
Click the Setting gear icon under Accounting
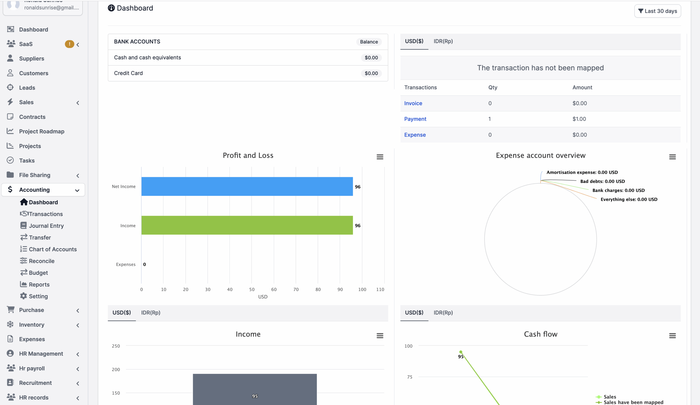(x=23, y=296)
